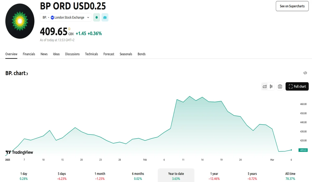The height and width of the screenshot is (182, 312).
Task: Switch to the Technicals tab
Action: 92,54
